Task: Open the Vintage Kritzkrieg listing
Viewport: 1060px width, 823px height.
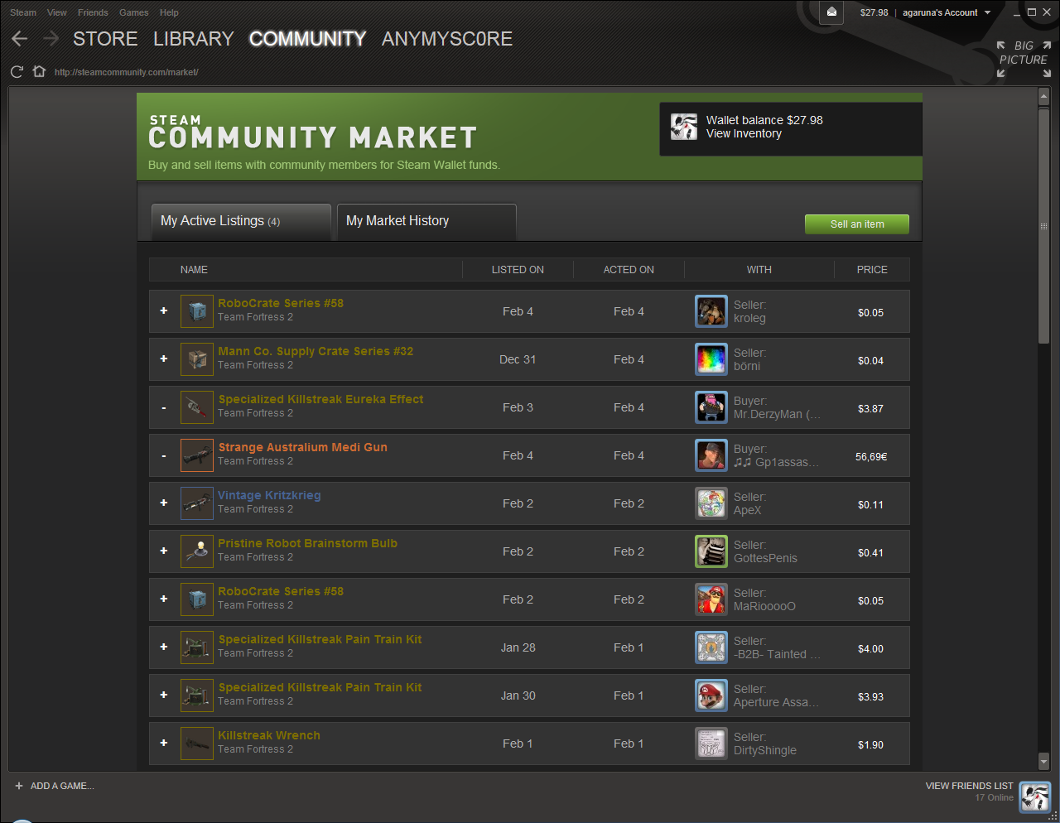Action: (x=269, y=495)
